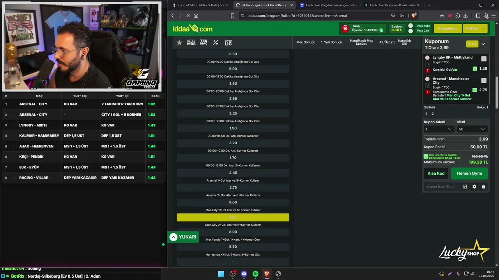Click the browser address bar URL

click(x=297, y=16)
